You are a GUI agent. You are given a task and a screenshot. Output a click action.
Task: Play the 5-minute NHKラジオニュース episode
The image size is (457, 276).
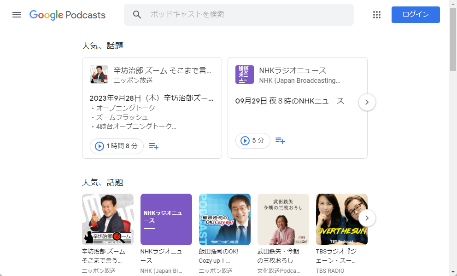(x=252, y=141)
